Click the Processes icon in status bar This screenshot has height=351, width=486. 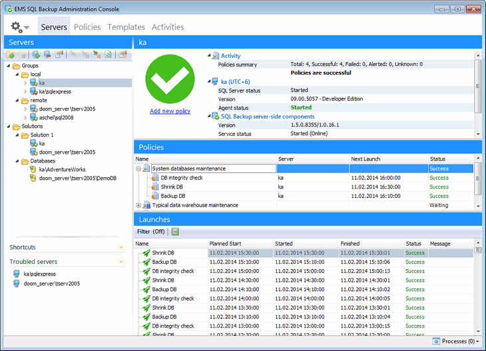pos(436,341)
